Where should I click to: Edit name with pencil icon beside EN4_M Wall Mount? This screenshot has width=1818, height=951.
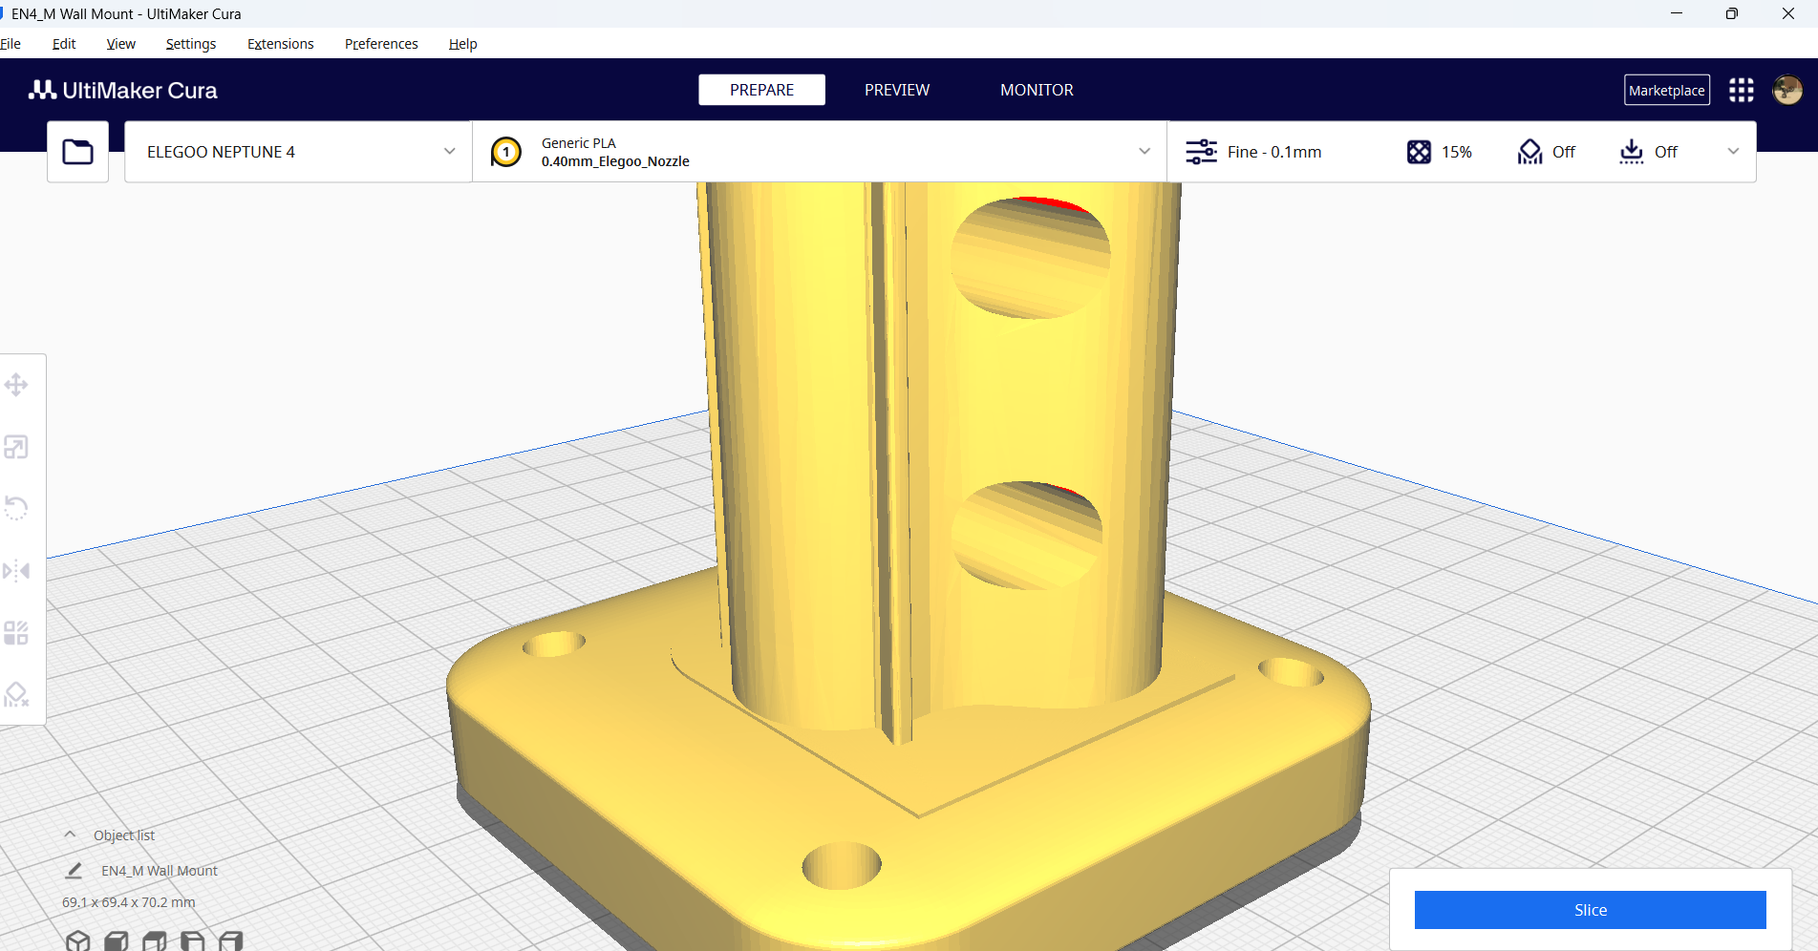tap(74, 871)
